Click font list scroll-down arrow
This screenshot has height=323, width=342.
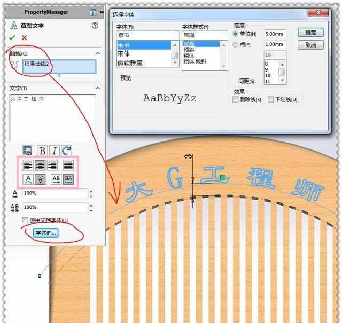click(x=175, y=62)
